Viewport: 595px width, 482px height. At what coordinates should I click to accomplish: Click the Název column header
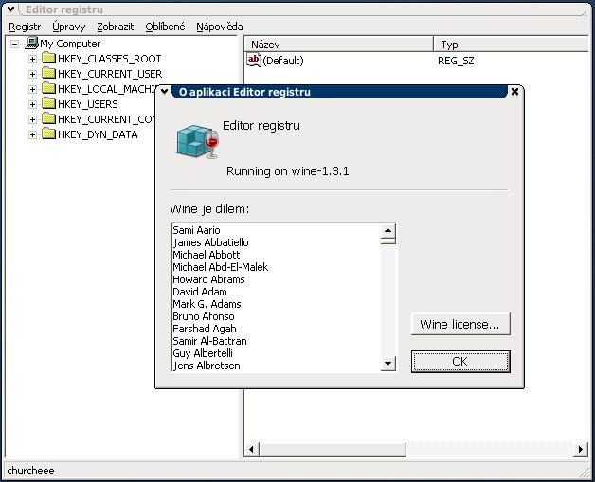click(338, 45)
